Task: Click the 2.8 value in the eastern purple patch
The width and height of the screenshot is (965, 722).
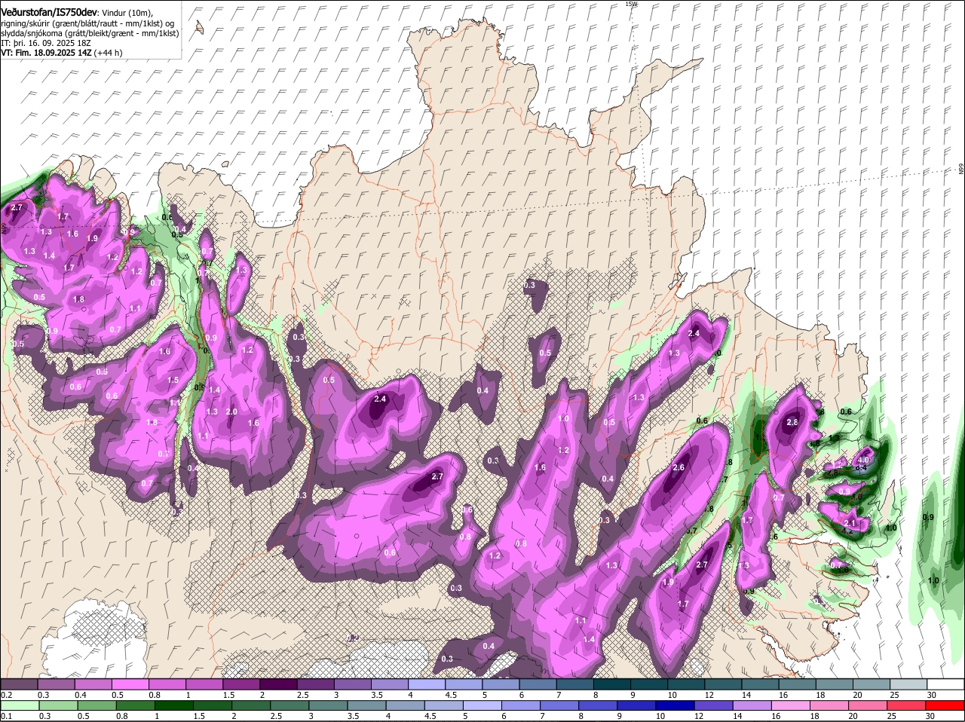Action: pos(792,423)
